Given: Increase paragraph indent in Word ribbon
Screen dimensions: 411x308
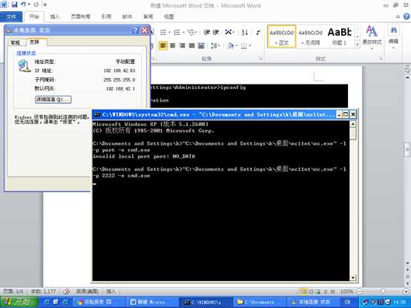Looking at the screenshot, I should 216,32.
